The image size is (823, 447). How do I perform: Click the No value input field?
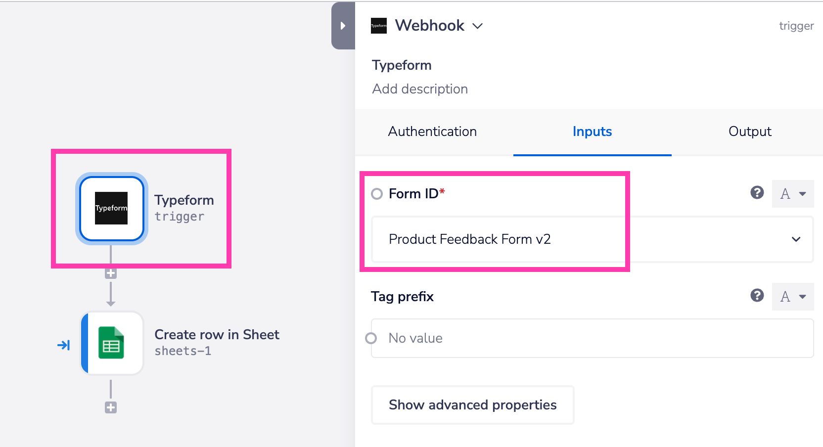click(544, 338)
